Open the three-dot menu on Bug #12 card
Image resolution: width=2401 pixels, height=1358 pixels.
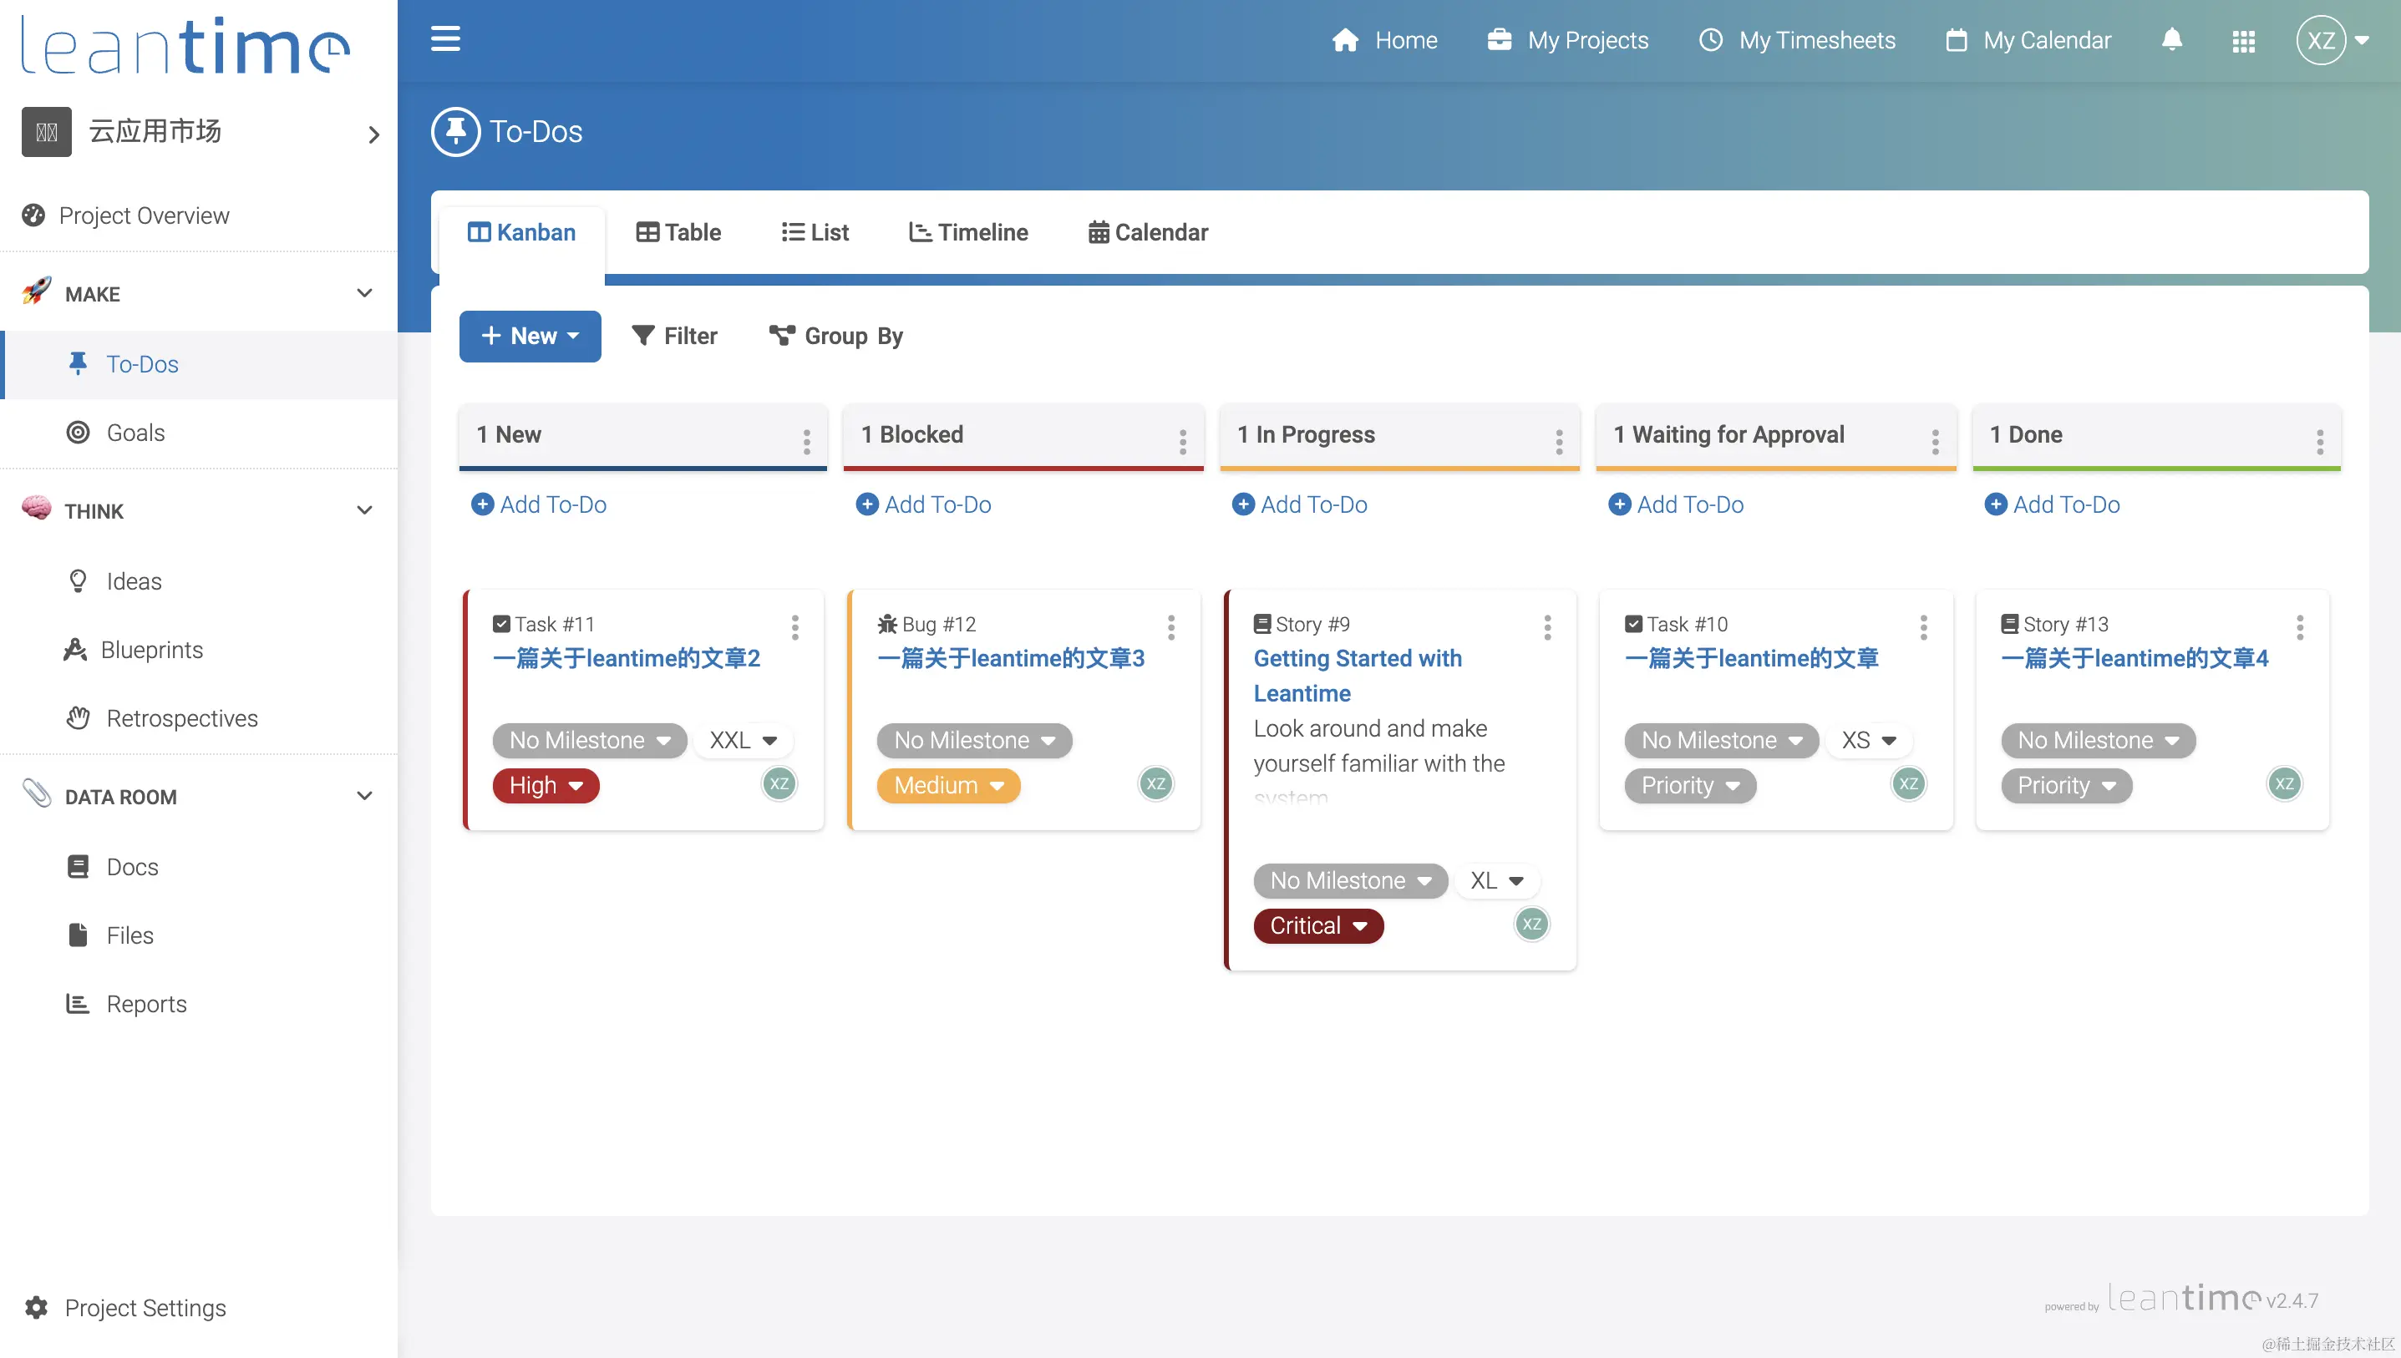(x=1170, y=626)
